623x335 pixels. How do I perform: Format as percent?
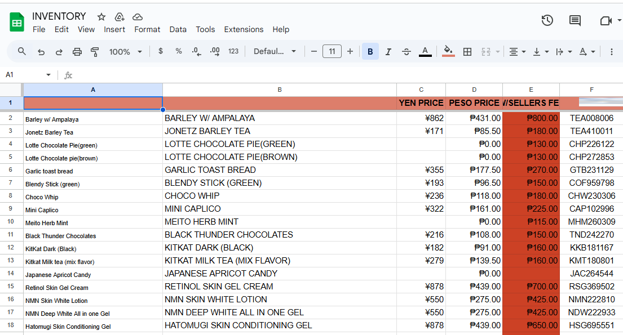178,51
